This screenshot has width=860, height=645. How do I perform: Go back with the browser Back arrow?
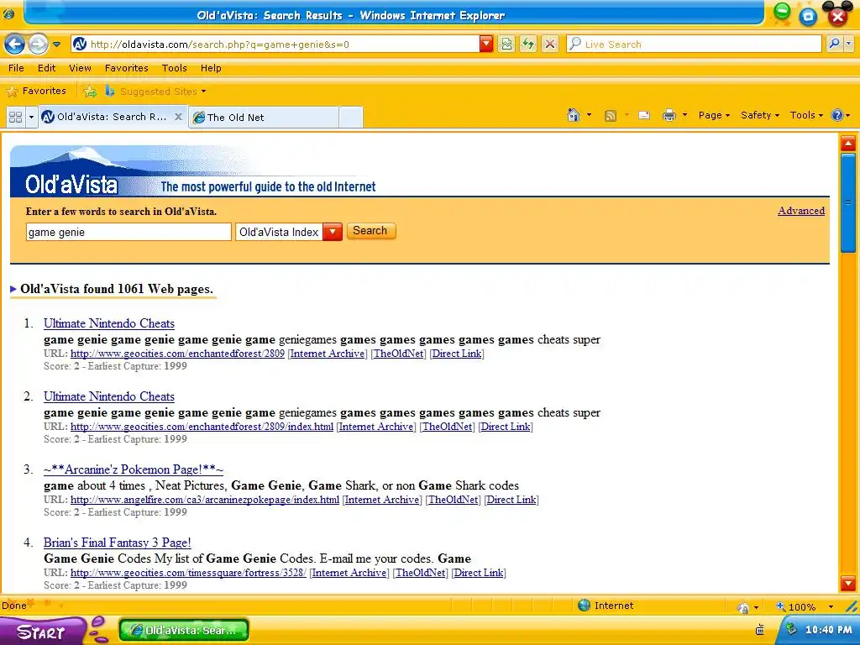tap(14, 44)
